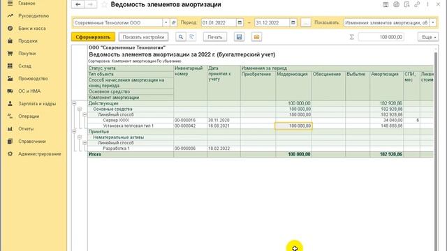Image resolution: width=447 pixels, height=251 pixels.
Task: Open Производство section
Action: pyautogui.click(x=33, y=79)
